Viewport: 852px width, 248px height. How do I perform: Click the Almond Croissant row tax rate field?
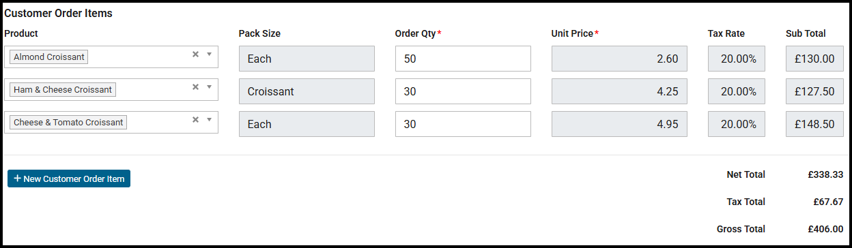pyautogui.click(x=737, y=59)
